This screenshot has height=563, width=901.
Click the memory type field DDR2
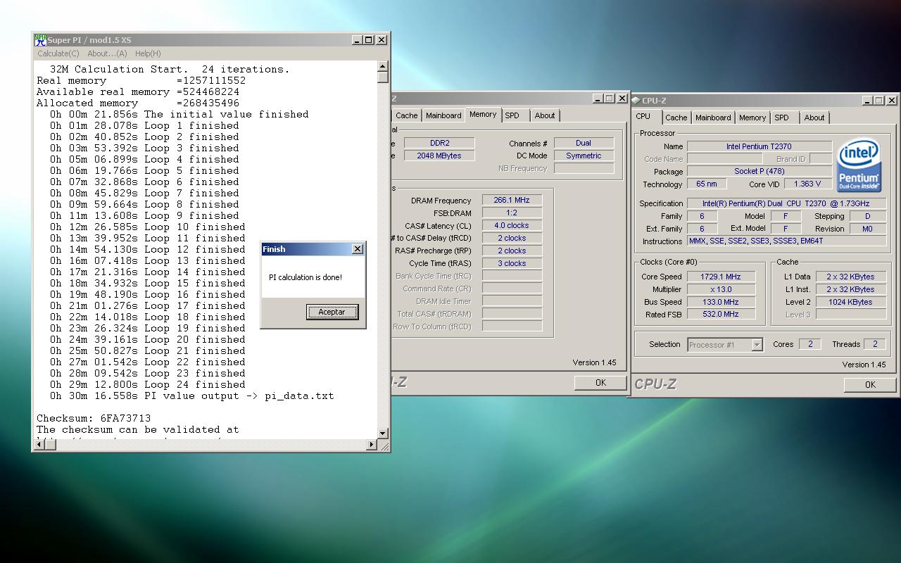click(x=439, y=143)
